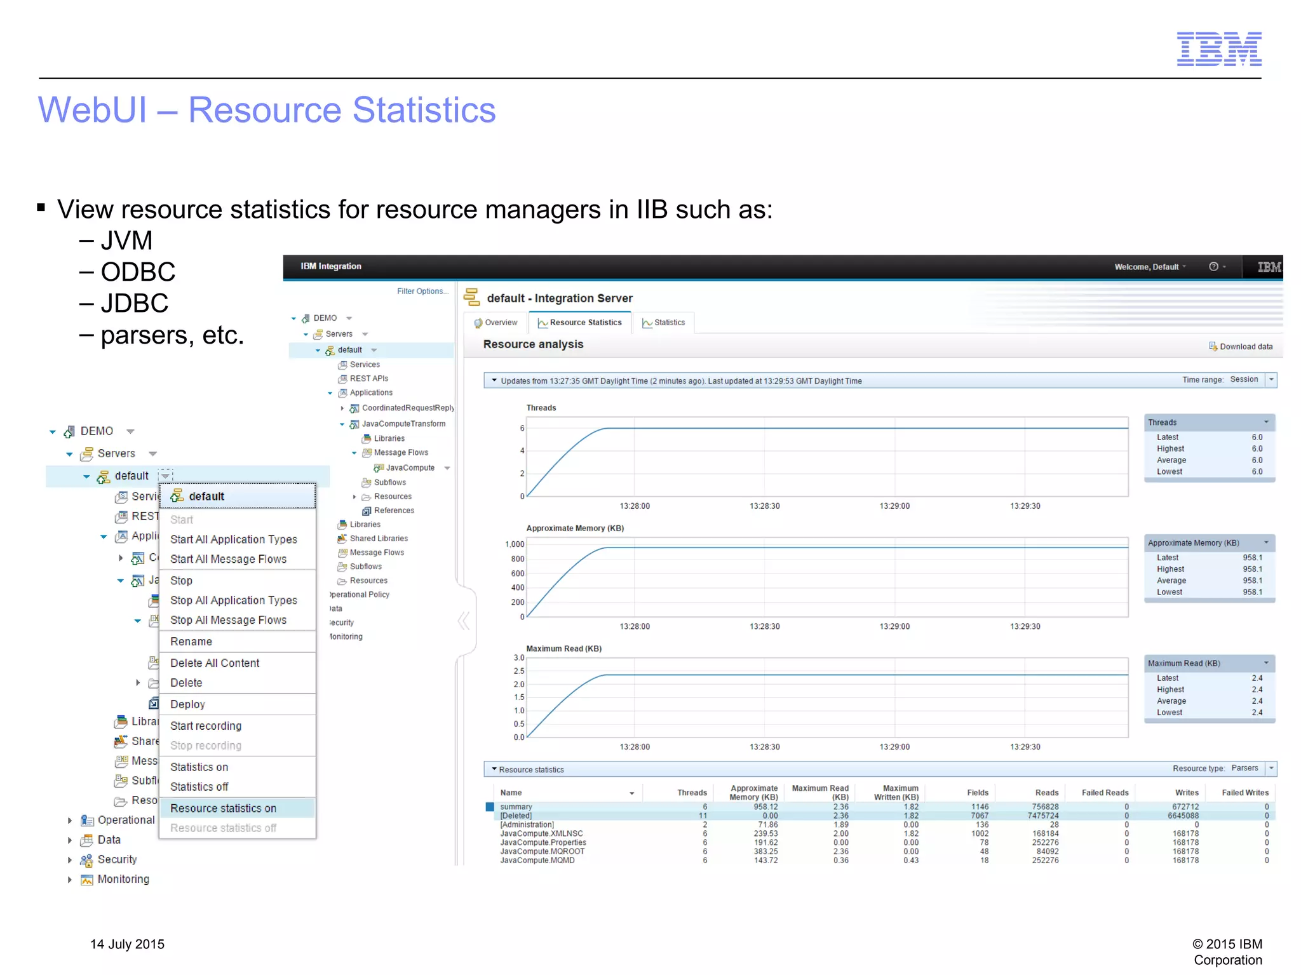This screenshot has width=1301, height=975.
Task: Open the dropdown arrow beside JavaCompute in WebUI tree
Action: click(x=447, y=468)
